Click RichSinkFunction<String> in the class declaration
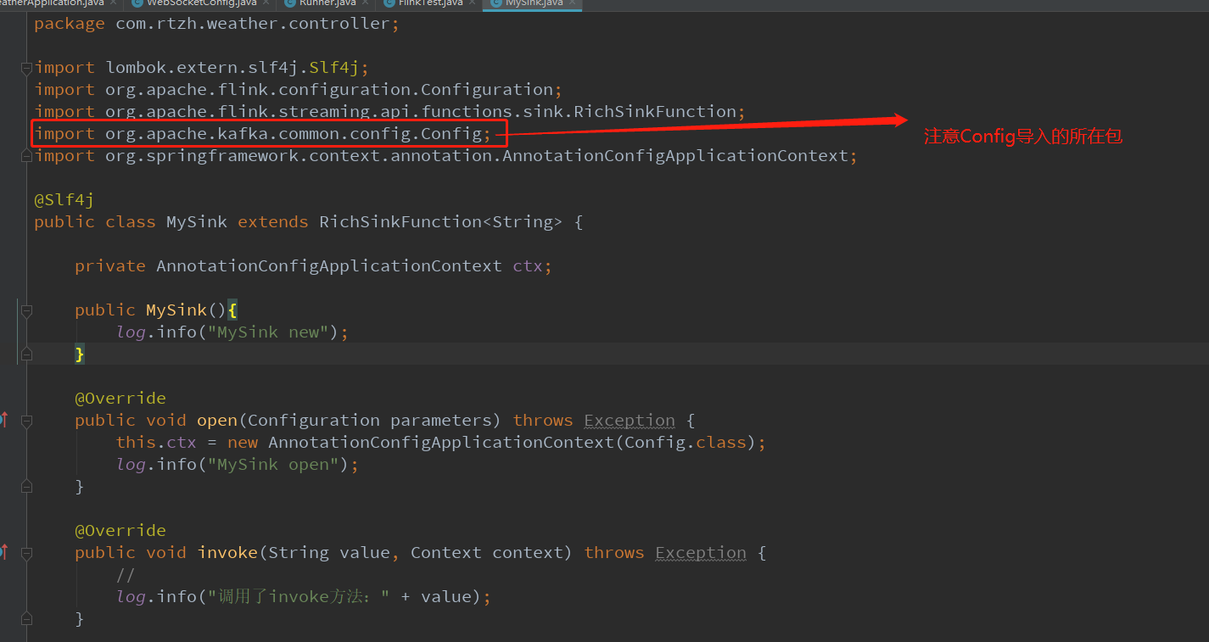Screen dimensions: 1209x642 tap(440, 222)
